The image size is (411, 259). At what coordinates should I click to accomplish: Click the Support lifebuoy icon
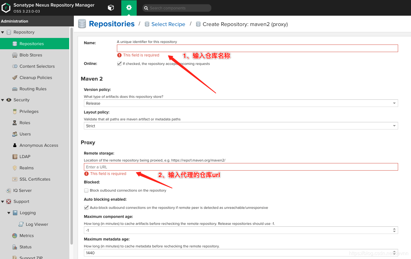tap(9, 201)
